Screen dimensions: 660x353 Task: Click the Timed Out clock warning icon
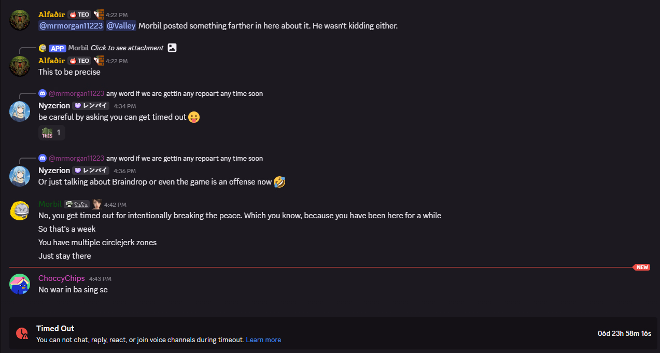click(x=22, y=333)
